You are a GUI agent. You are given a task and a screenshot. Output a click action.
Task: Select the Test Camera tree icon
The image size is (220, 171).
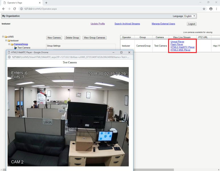(15, 48)
